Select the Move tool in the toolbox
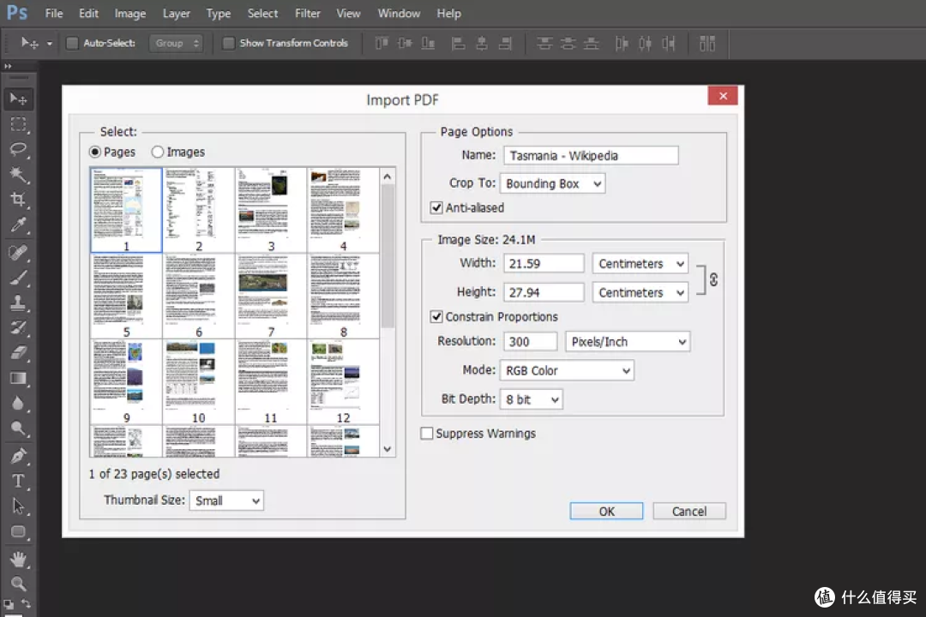 [x=18, y=99]
